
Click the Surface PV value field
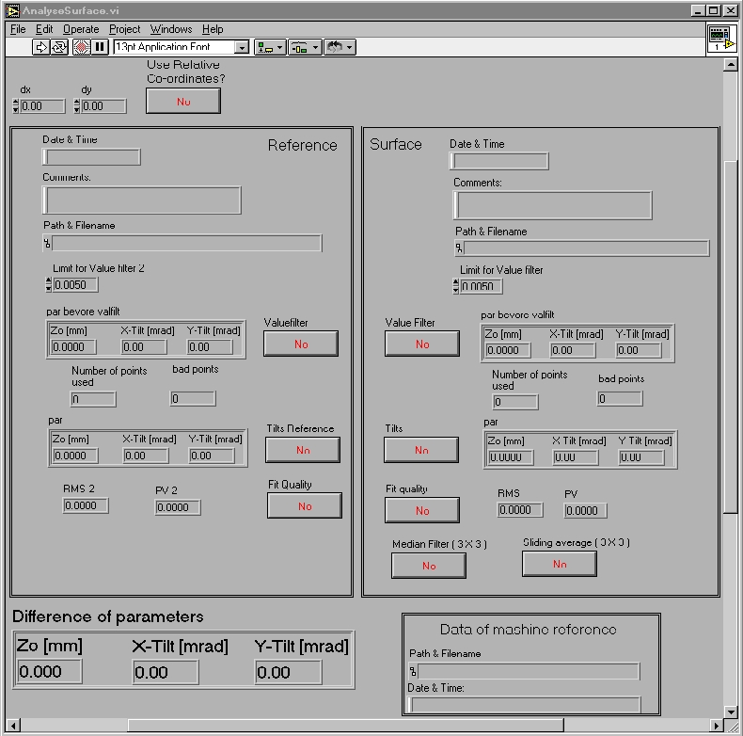(586, 511)
